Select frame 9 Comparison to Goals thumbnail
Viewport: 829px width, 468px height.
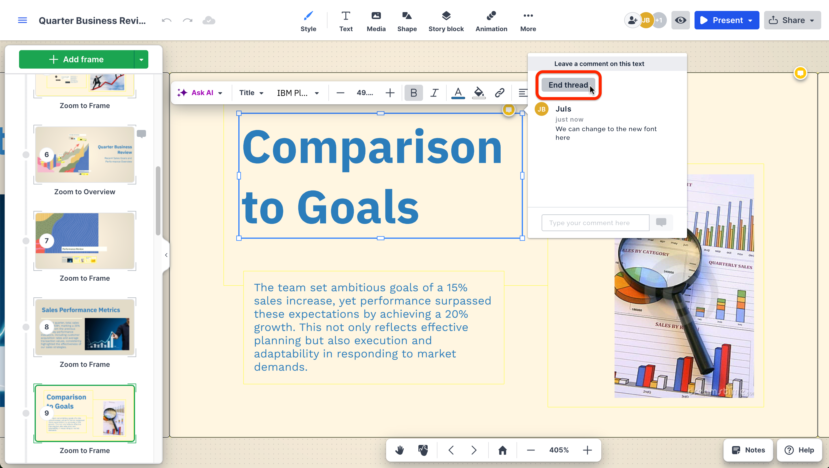click(x=85, y=413)
